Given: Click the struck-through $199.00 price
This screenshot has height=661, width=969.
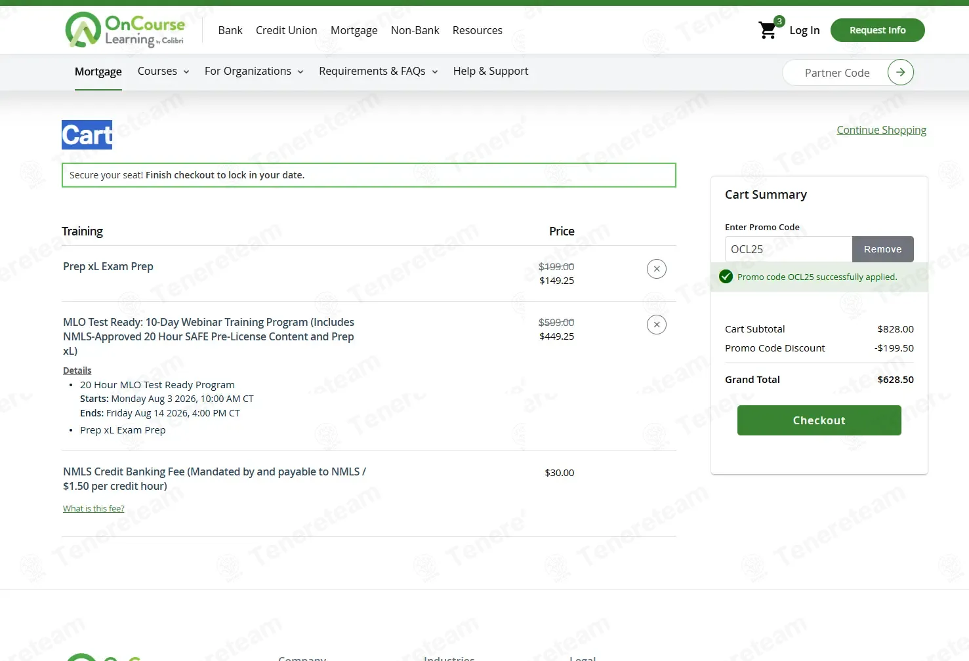Looking at the screenshot, I should tap(556, 267).
